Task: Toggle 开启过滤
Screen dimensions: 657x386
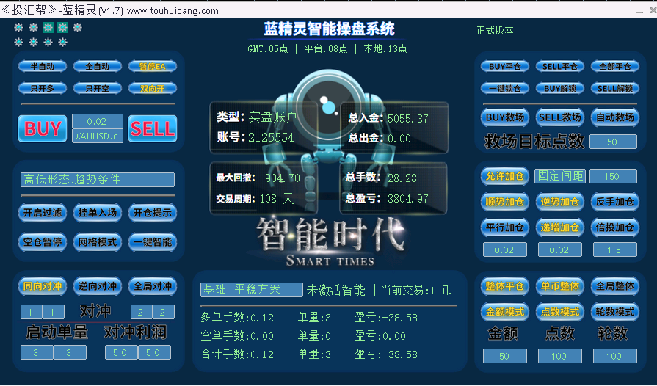Action: point(43,213)
